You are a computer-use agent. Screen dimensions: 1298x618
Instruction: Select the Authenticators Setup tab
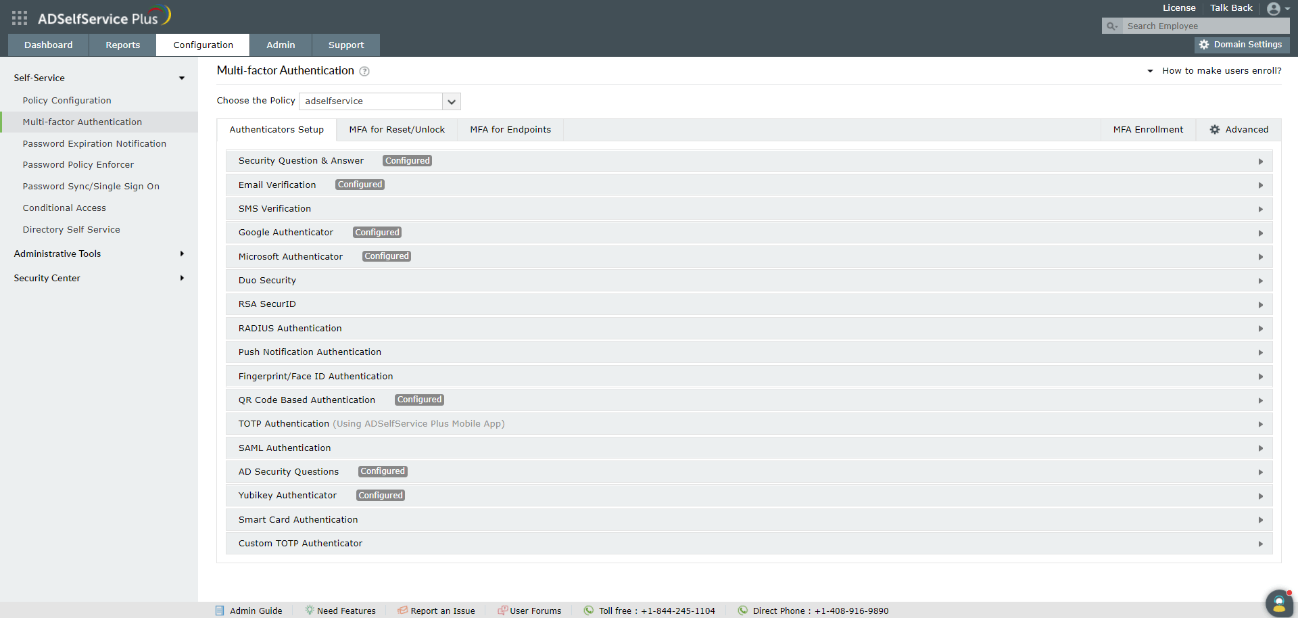tap(277, 130)
